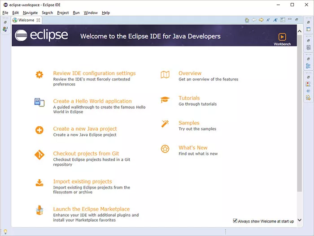Click the Home icon in Welcome toolbar
The width and height of the screenshot is (314, 236).
tap(247, 20)
